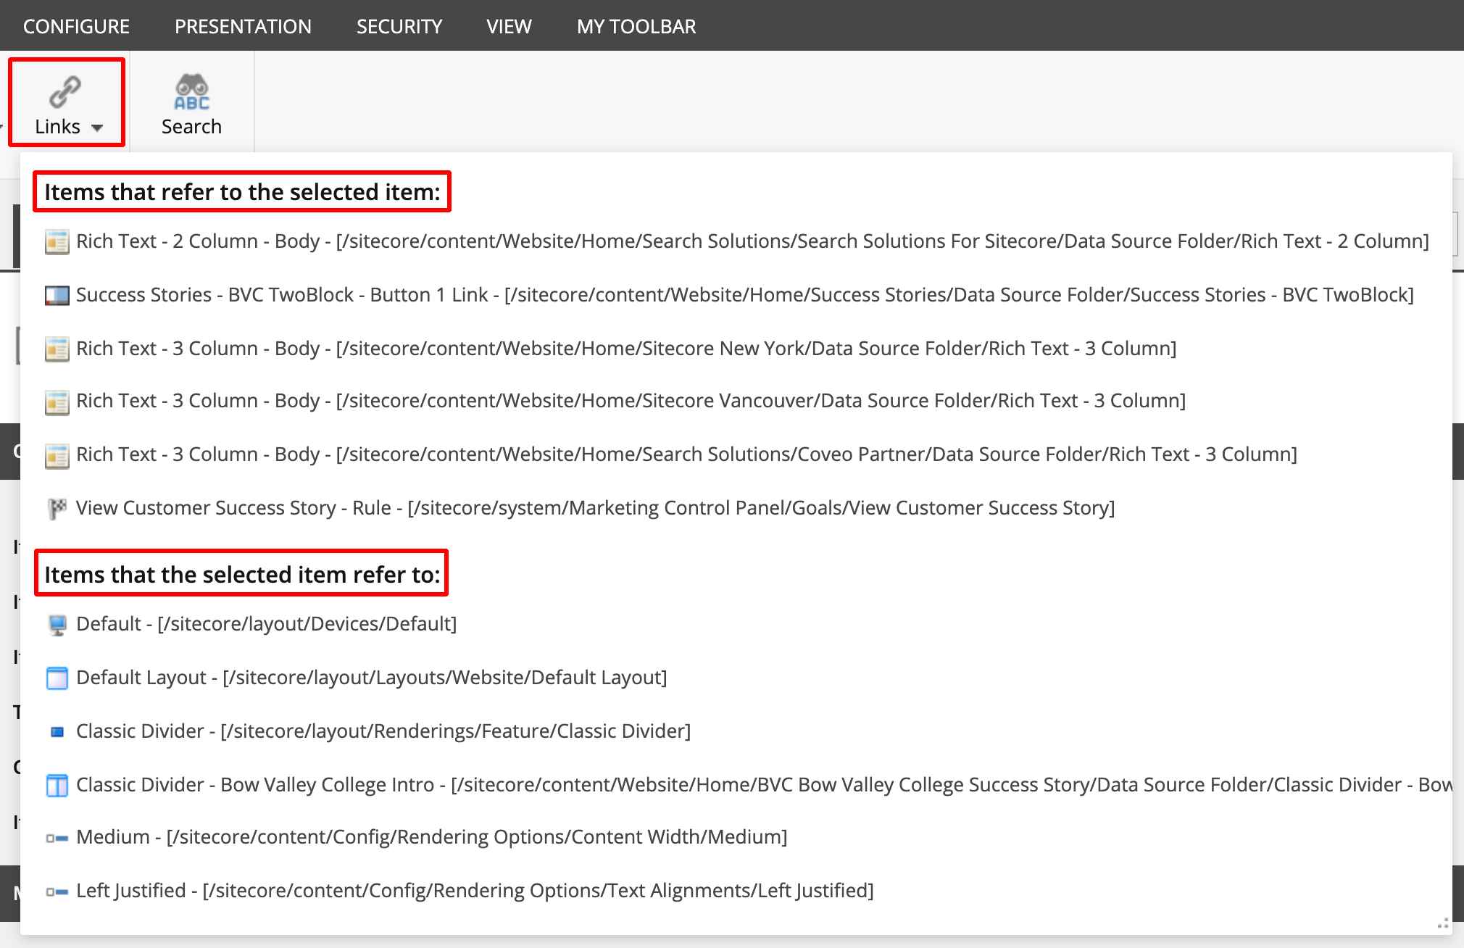
Task: Open the Configure ribbon tab
Action: [x=76, y=27]
